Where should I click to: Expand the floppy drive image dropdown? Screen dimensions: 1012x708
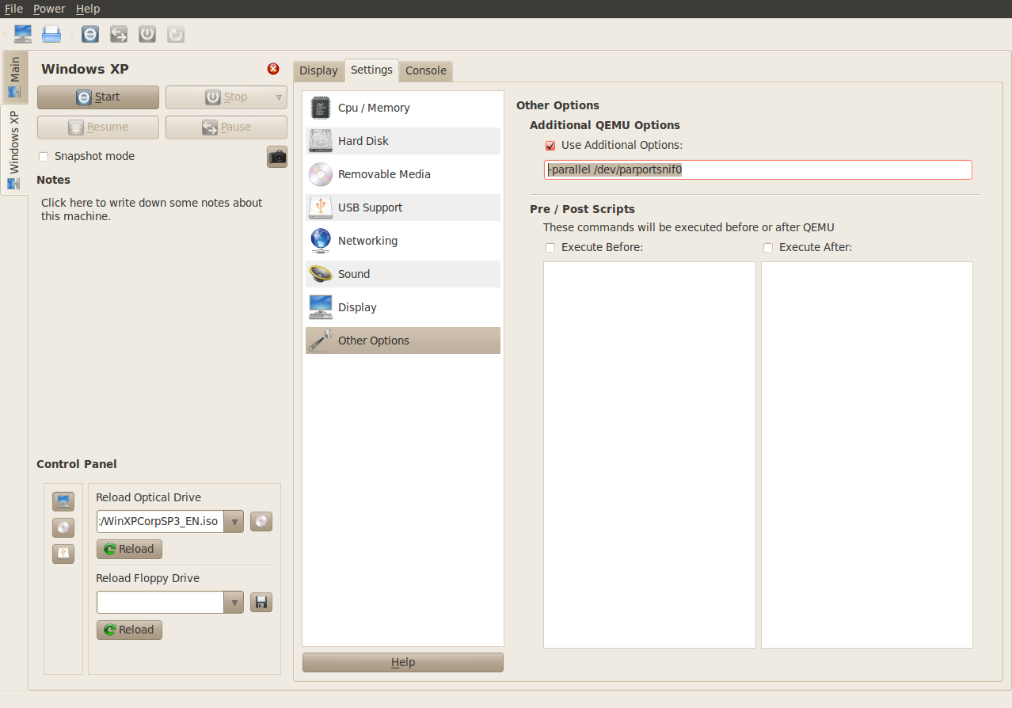click(234, 603)
